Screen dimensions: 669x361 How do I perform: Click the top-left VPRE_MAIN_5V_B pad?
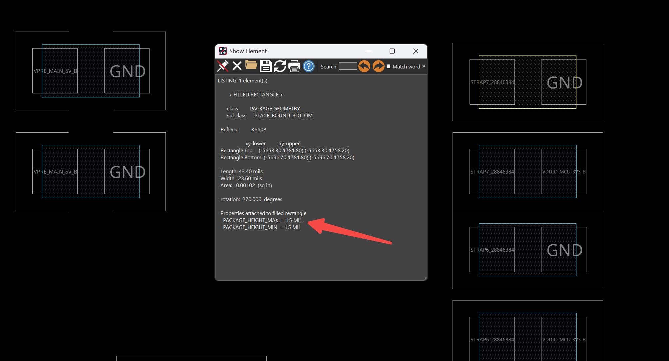click(55, 71)
